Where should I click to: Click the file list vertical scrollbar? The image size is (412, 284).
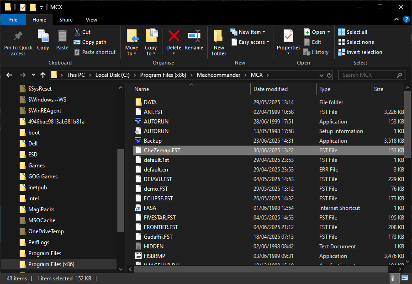tap(408, 123)
